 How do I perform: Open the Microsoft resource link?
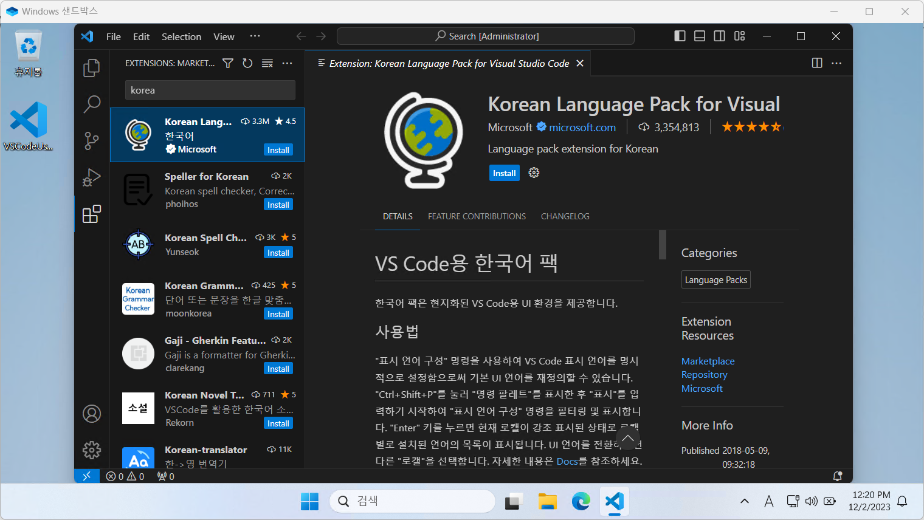(702, 388)
